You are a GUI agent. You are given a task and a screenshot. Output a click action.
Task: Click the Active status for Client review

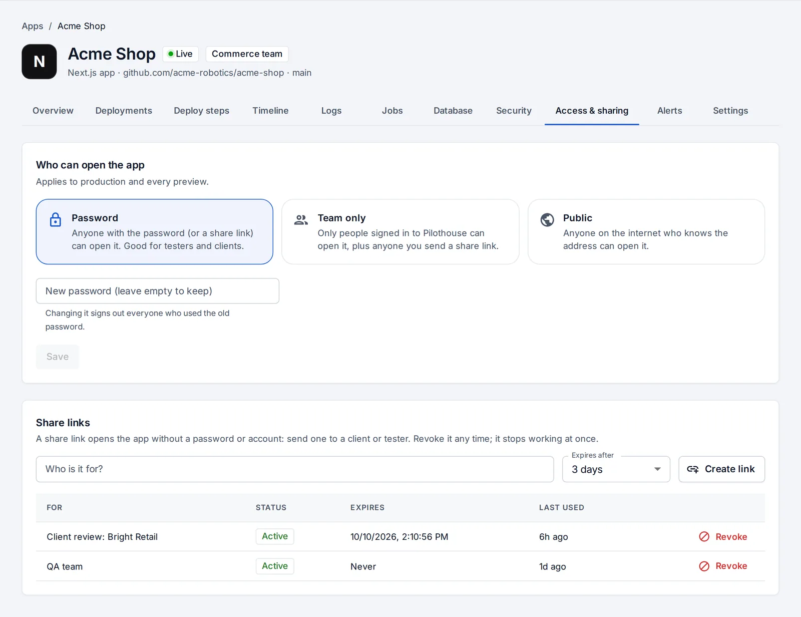tap(275, 536)
